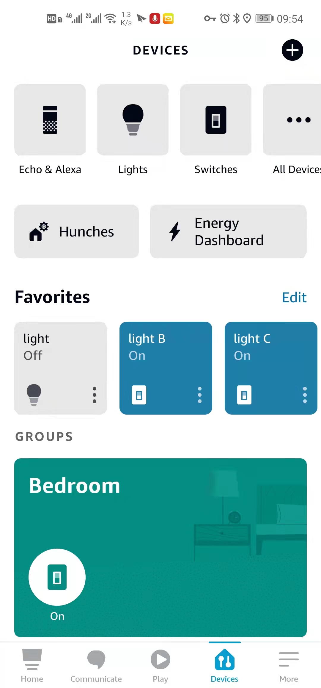
Task: Switch to the Communicate tab
Action: (96, 665)
